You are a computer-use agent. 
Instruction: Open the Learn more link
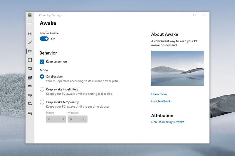159,94
